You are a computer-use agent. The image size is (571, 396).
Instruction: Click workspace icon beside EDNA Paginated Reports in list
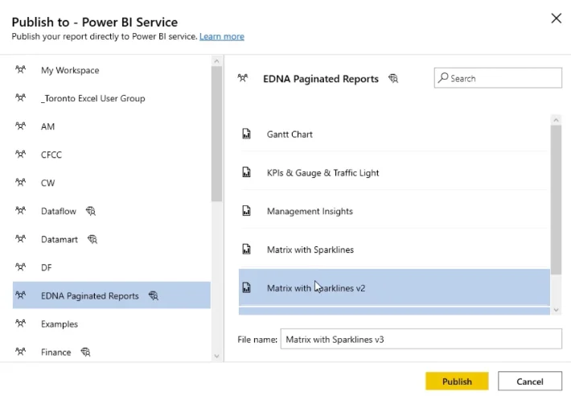click(20, 295)
